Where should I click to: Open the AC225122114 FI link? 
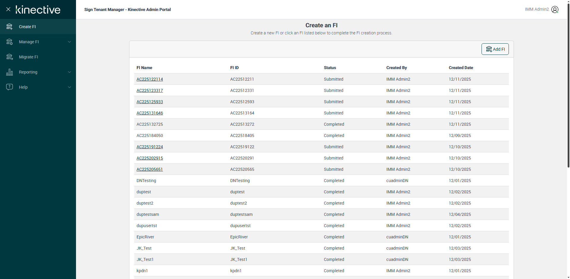tap(150, 79)
